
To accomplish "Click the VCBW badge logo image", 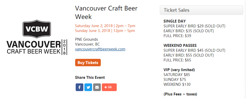I will click(x=37, y=38).
